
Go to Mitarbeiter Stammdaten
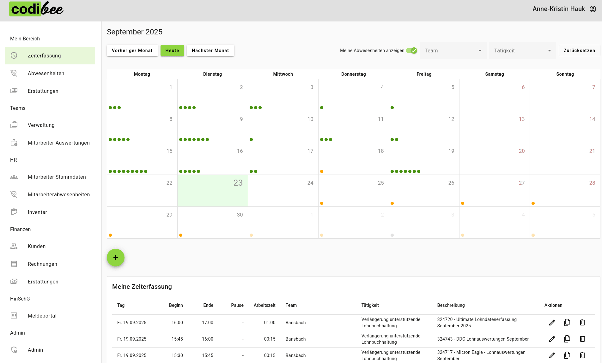(x=57, y=177)
